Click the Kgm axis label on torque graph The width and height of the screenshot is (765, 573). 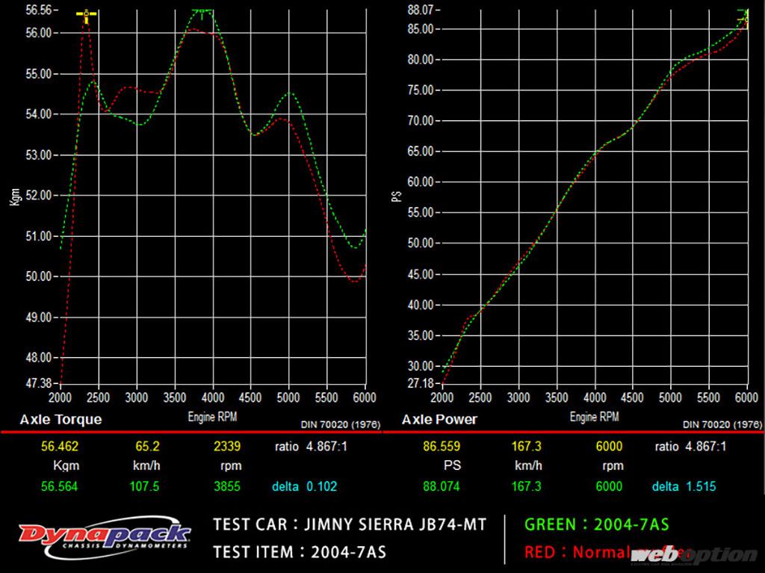(x=15, y=196)
